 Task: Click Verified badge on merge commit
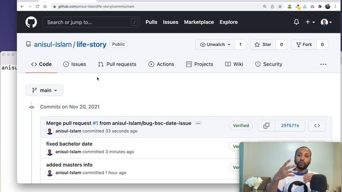coord(241,126)
